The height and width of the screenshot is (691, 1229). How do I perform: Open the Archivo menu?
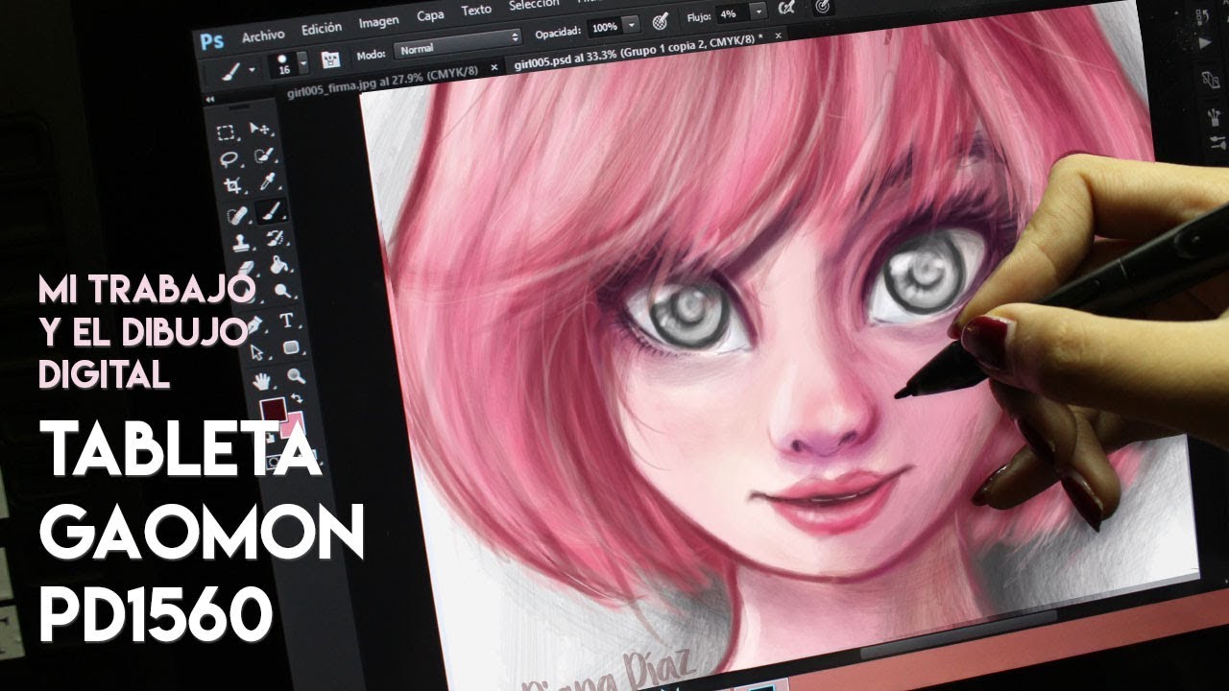[262, 36]
